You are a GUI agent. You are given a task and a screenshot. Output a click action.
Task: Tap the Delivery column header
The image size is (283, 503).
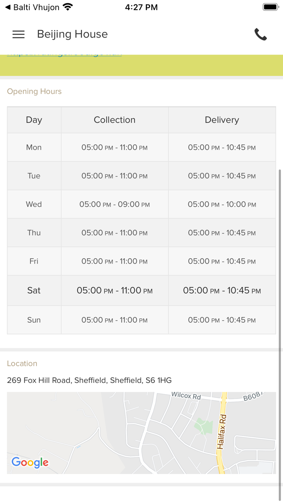[222, 120]
